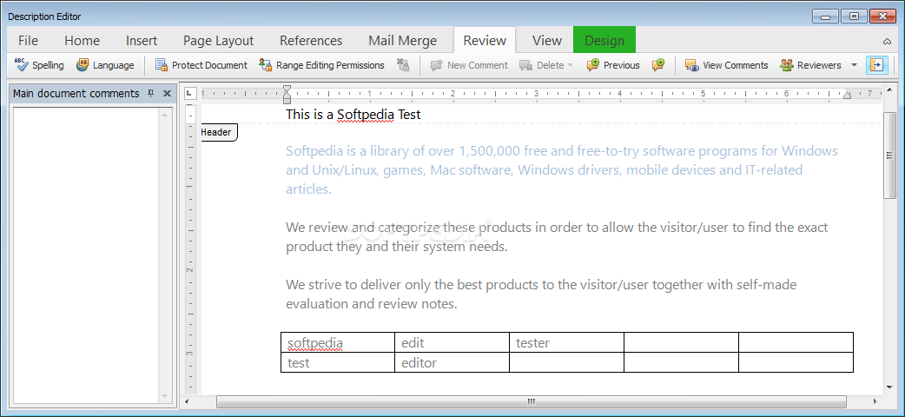Maximize the Description Editor window

[x=855, y=17]
